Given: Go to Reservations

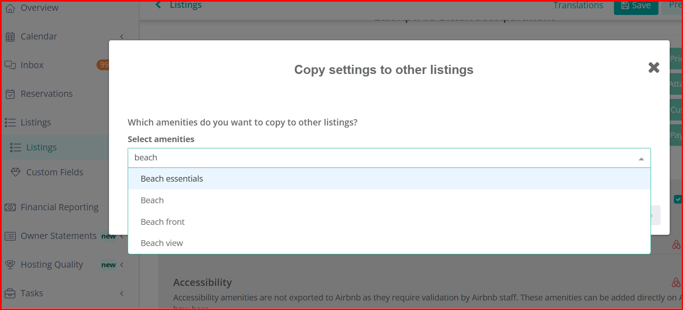Looking at the screenshot, I should (47, 94).
